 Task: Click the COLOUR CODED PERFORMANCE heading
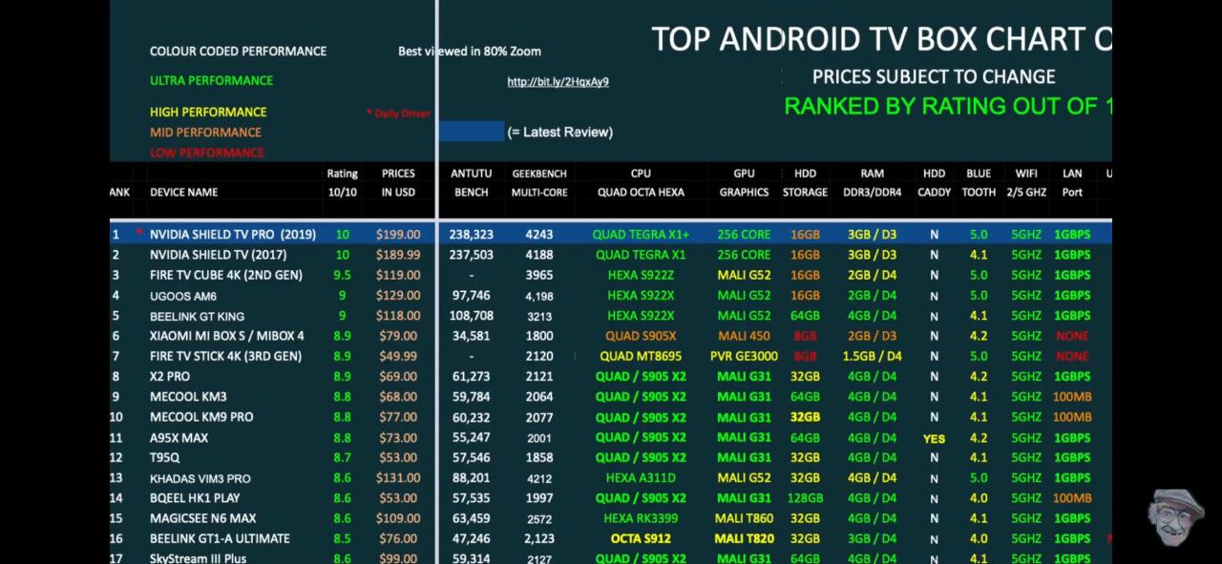[x=238, y=51]
